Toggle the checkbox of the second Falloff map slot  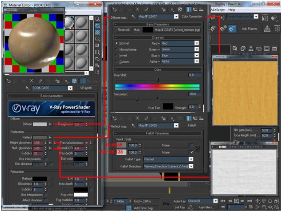(x=192, y=152)
